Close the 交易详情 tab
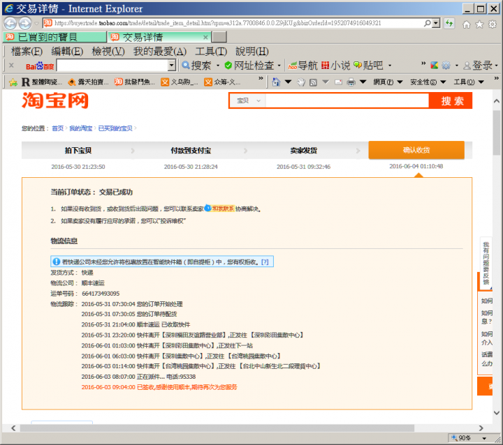 (205, 38)
